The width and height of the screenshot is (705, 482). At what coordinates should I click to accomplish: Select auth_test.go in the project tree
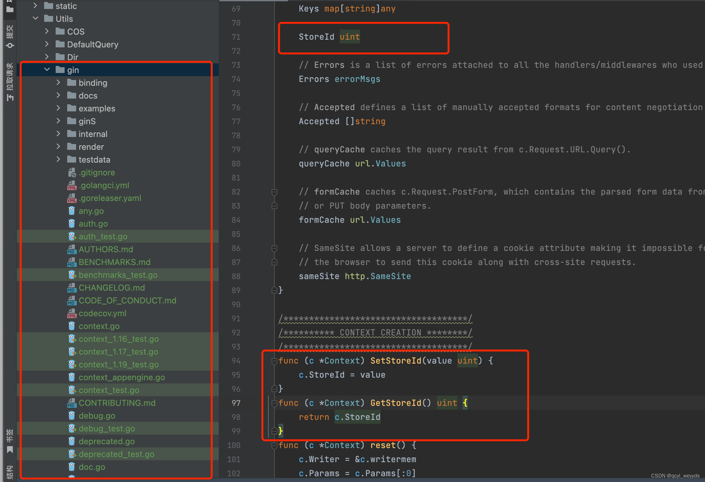tap(103, 237)
